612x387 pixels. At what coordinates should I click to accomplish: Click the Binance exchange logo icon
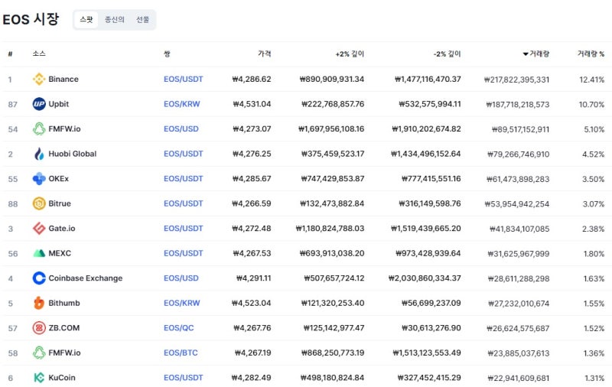click(39, 80)
